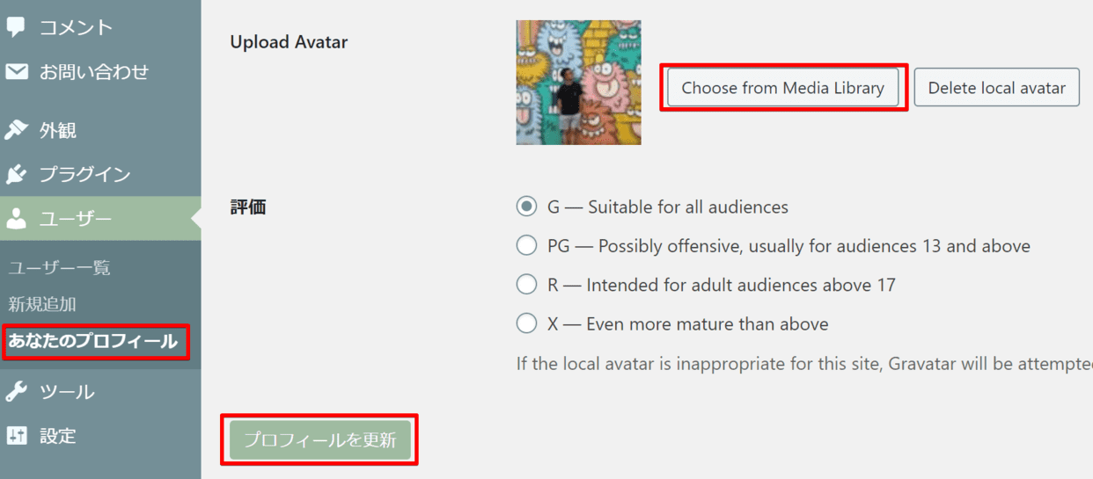Click the Settings sliders icon
The width and height of the screenshot is (1093, 479).
point(17,435)
